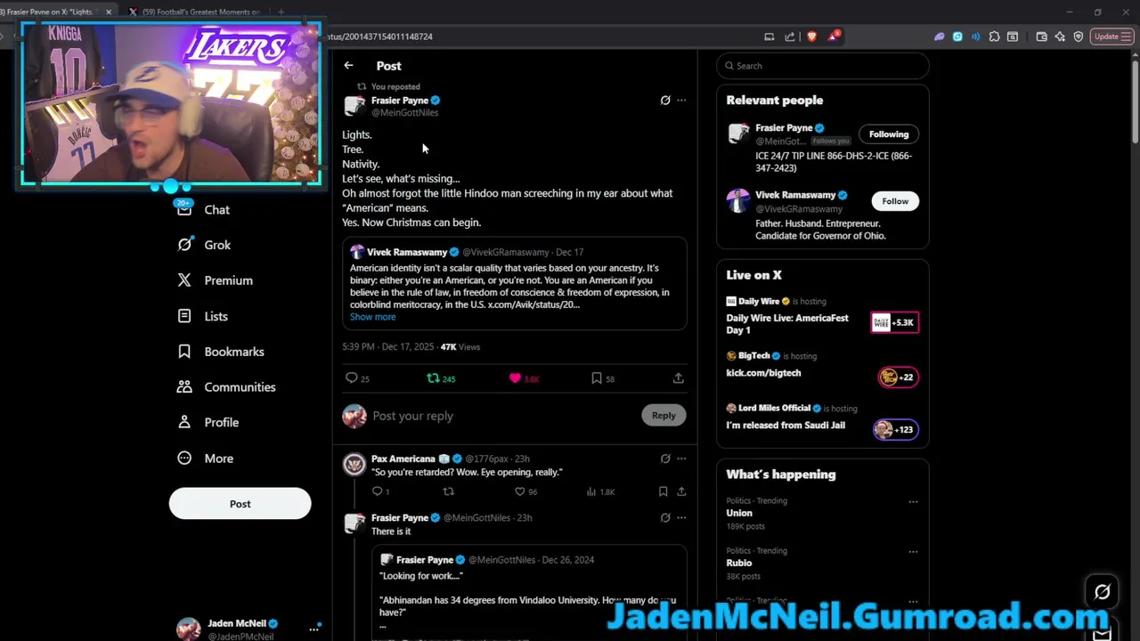Click the large white Post button
Screen dimensions: 1140x641
(240, 504)
